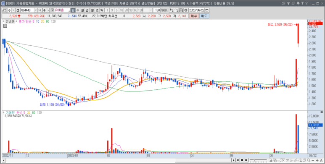Screen dimensions: 325x164
Task: Select the 틱 (tick) period toggle
Action: [102, 10]
